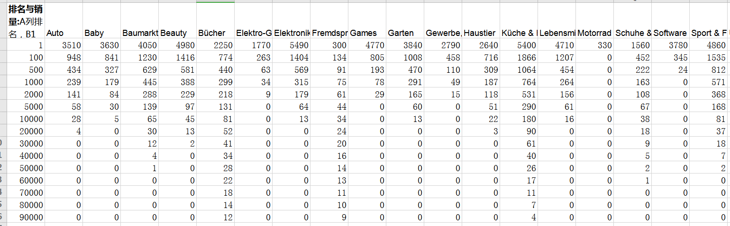Screen dimensions: 730x226
Task: Select the Haustier header cell
Action: (x=481, y=21)
